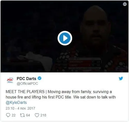View the 218 likes count

[x=43, y=115]
